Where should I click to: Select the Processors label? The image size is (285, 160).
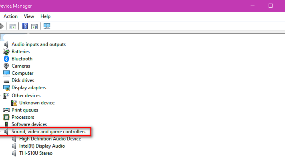(23, 117)
